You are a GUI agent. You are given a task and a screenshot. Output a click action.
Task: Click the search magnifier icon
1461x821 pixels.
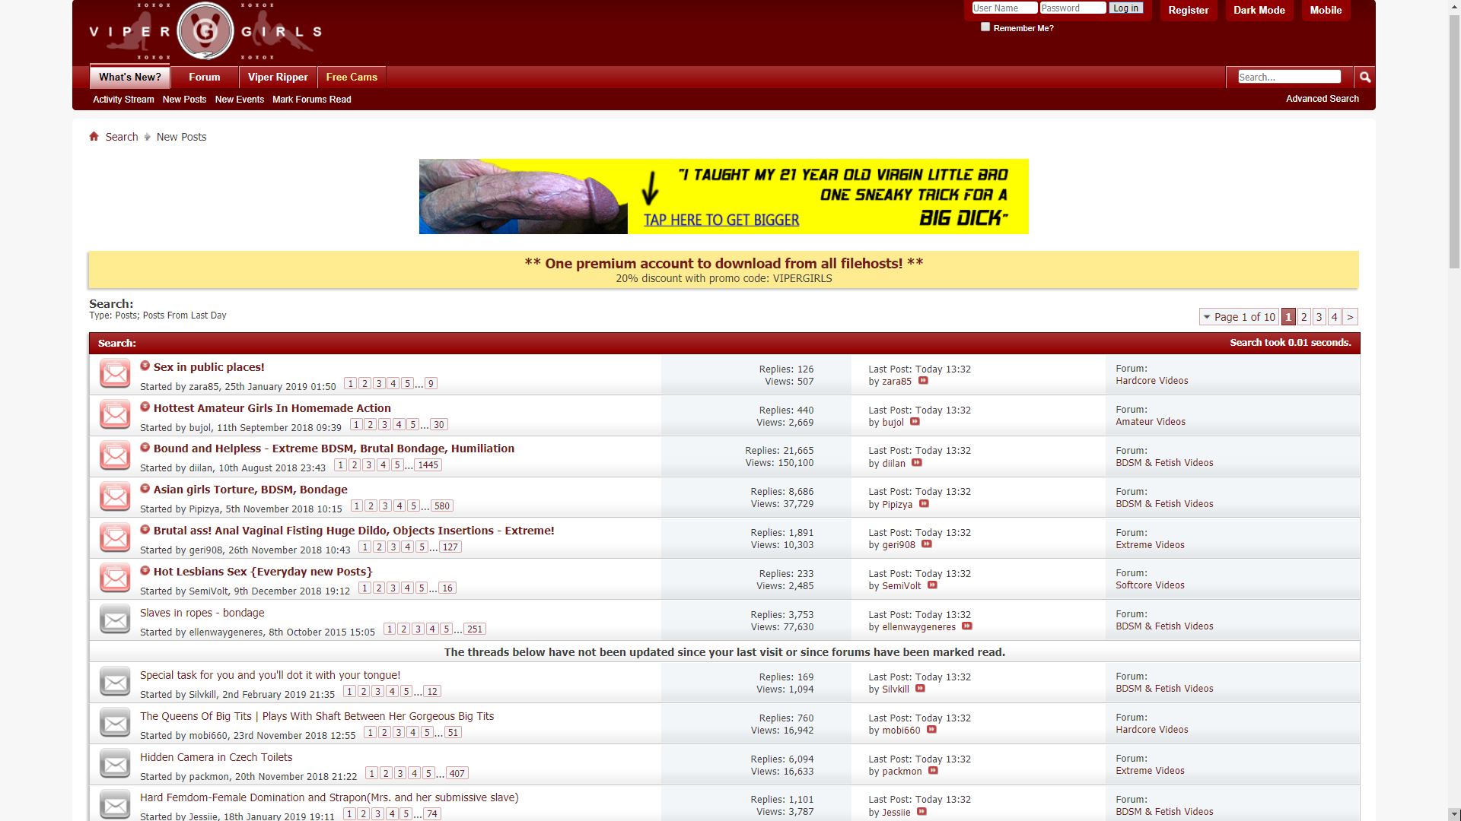click(x=1365, y=77)
